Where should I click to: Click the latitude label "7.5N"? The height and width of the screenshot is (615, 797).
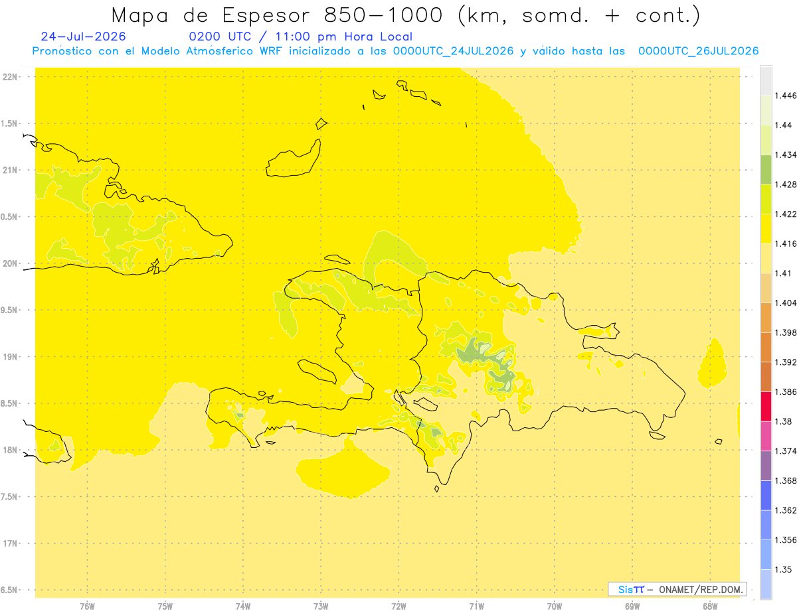click(10, 497)
